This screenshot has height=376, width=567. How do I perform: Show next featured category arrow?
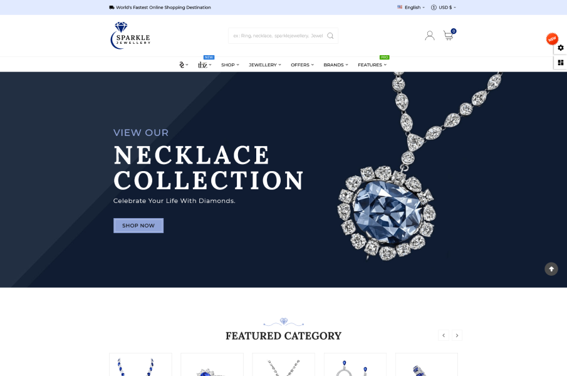pyautogui.click(x=457, y=335)
